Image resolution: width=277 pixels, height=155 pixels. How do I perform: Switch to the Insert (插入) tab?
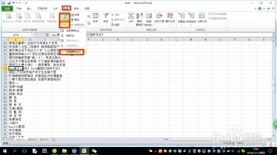click(29, 9)
